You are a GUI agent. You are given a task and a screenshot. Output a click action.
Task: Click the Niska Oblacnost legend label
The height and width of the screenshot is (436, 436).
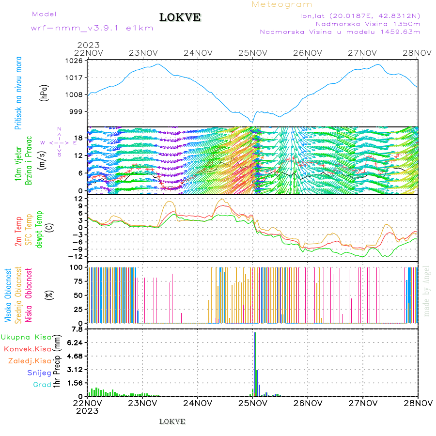coord(29,295)
